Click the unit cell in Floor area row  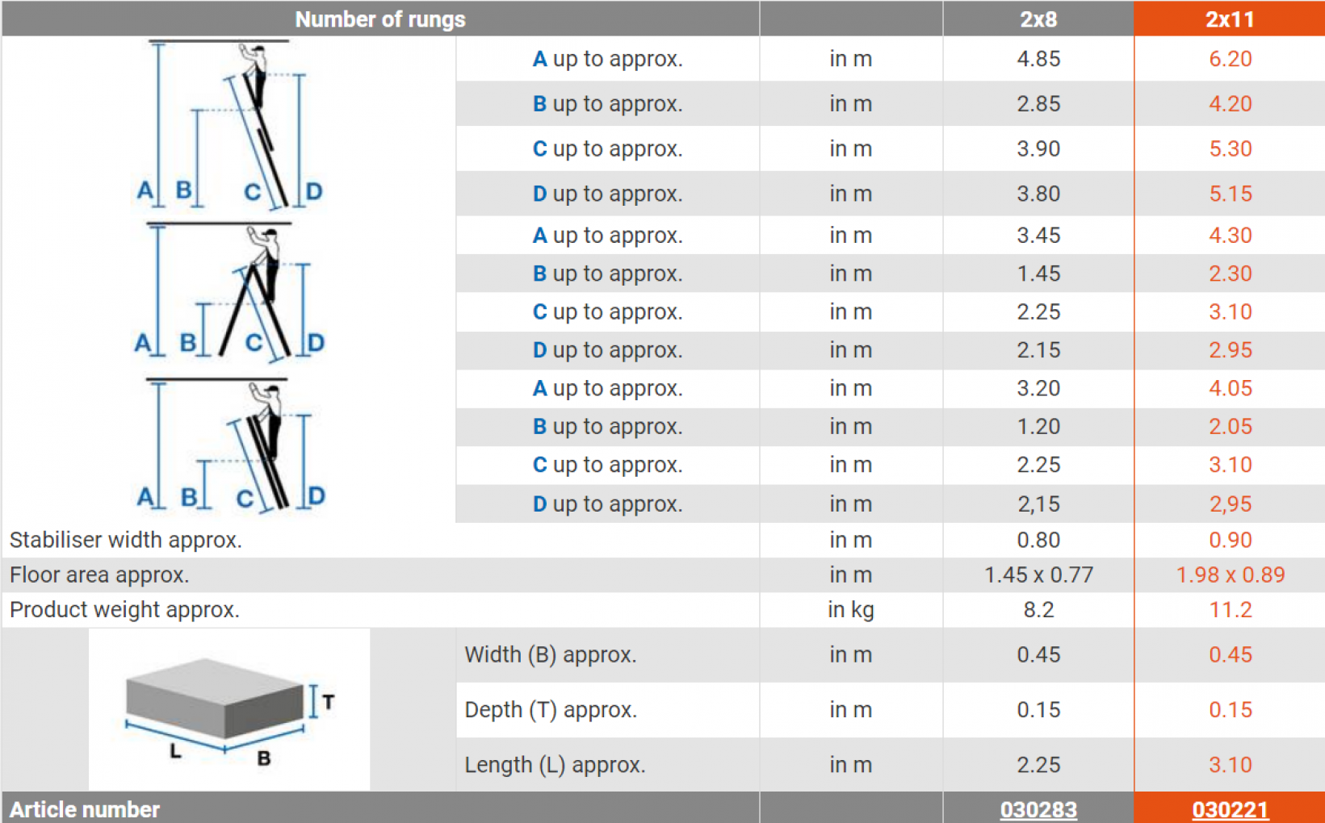tap(850, 574)
